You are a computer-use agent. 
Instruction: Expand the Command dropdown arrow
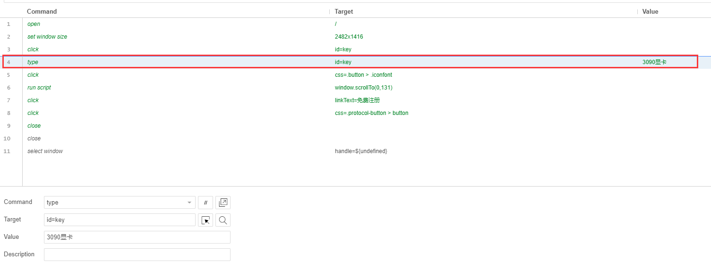[x=189, y=203]
